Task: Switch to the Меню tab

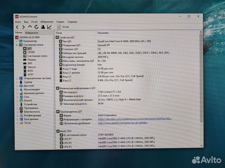Action: pos(19,33)
